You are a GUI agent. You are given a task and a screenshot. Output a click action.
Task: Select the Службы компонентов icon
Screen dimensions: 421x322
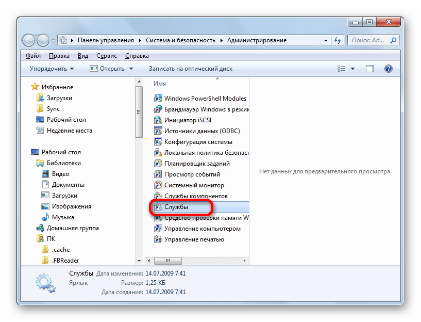(158, 196)
